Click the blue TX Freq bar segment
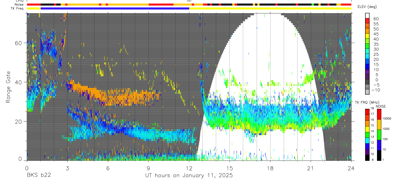395x182 pixels. (115, 8)
